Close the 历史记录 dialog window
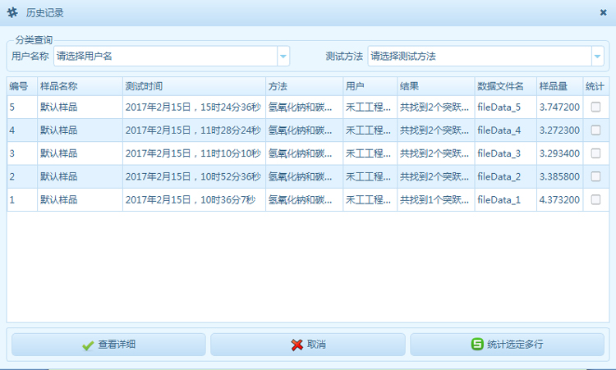Screen dimensions: 616x370 point(604,13)
